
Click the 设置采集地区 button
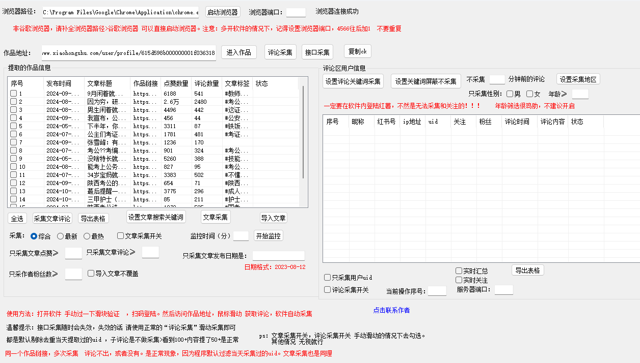pyautogui.click(x=578, y=79)
